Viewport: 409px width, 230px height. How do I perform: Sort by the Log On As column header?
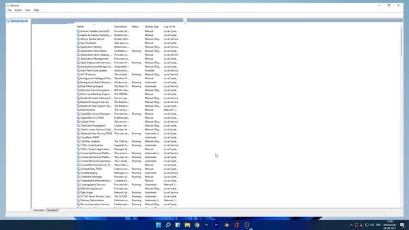(x=169, y=27)
